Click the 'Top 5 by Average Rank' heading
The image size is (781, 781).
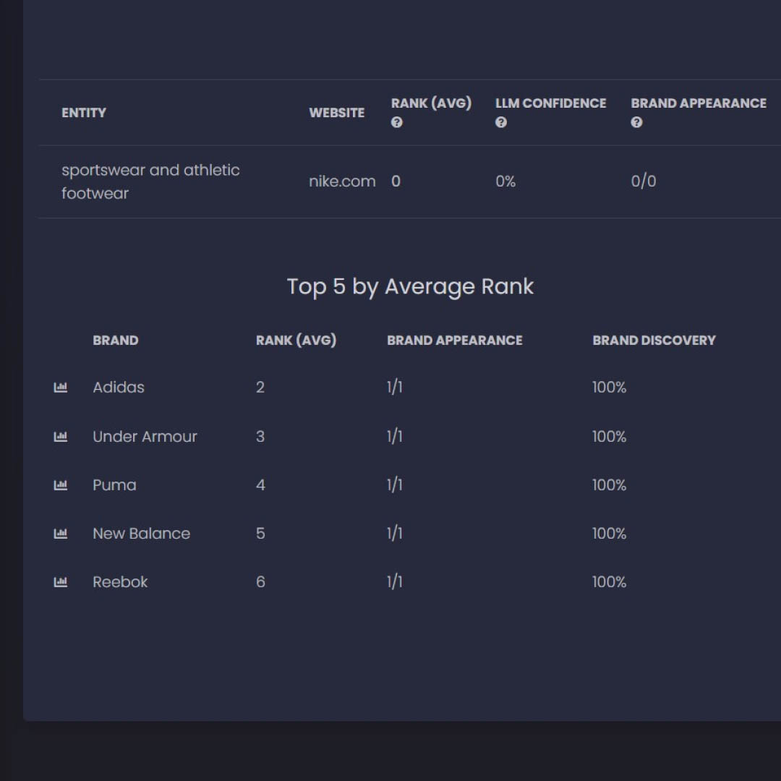[x=410, y=287]
